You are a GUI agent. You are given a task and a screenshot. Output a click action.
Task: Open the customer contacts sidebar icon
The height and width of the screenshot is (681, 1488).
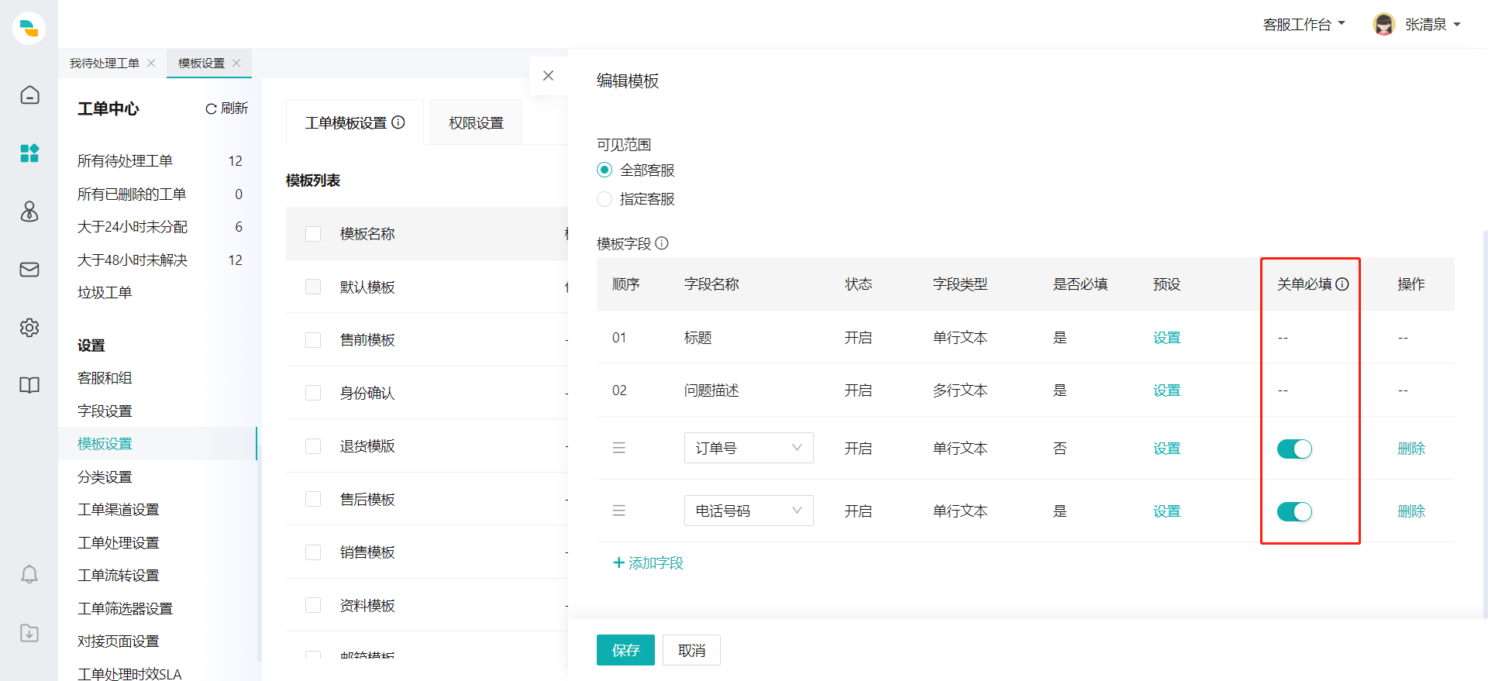click(x=29, y=211)
